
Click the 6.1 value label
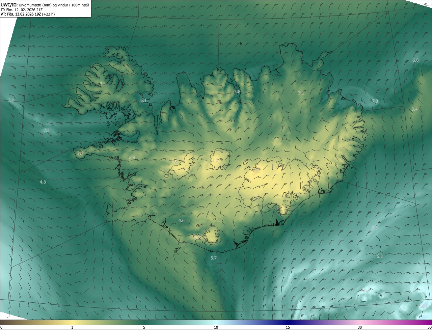point(143,100)
